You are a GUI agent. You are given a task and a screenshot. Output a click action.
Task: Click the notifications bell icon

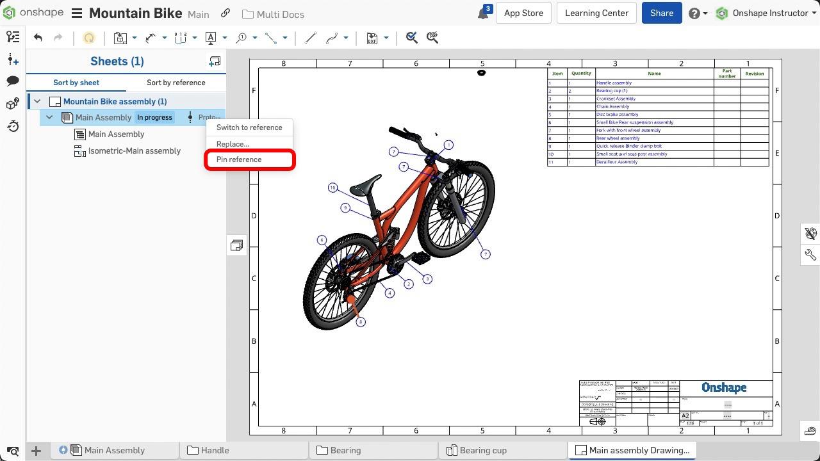(483, 13)
